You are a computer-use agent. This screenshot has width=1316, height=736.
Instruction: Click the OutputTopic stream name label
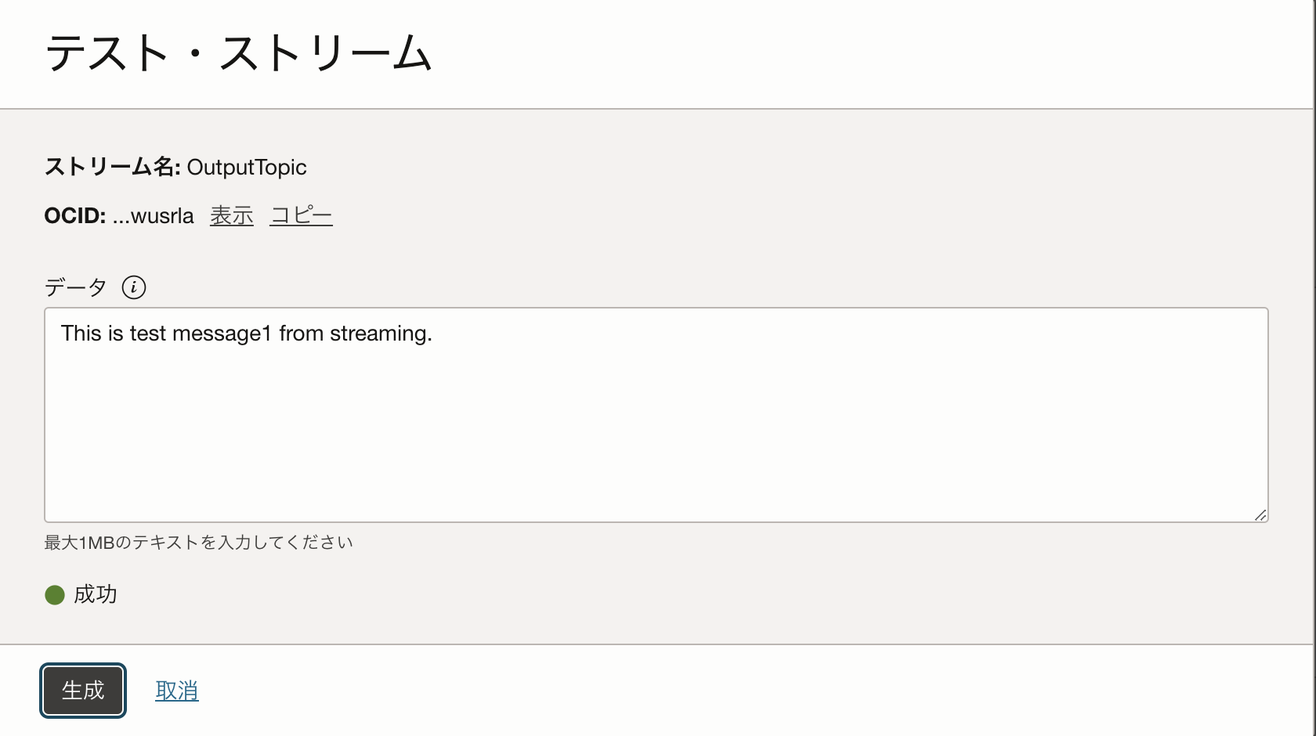[247, 167]
